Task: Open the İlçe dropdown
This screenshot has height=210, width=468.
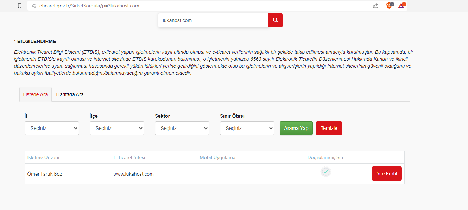Action: point(117,128)
